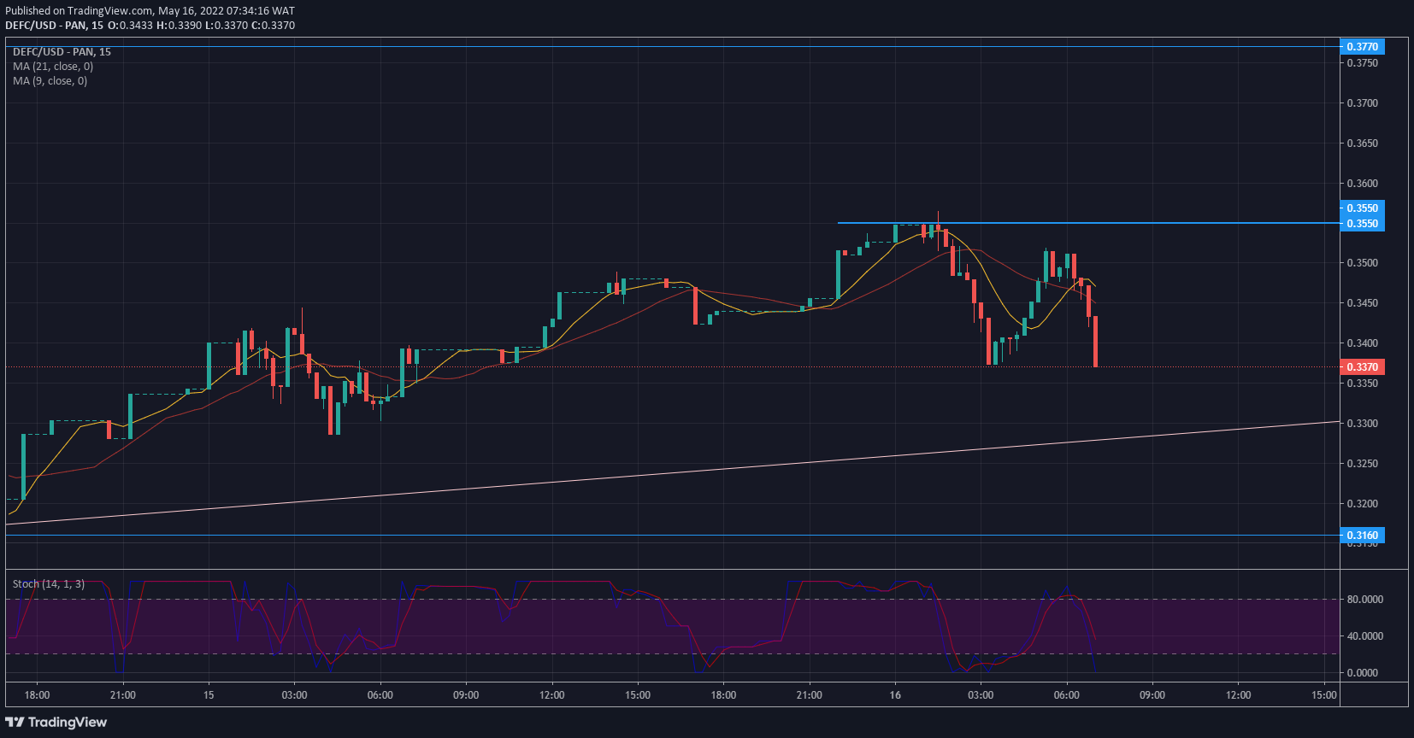Click the 12:00 time label right of 15
The image size is (1414, 738).
tap(552, 695)
